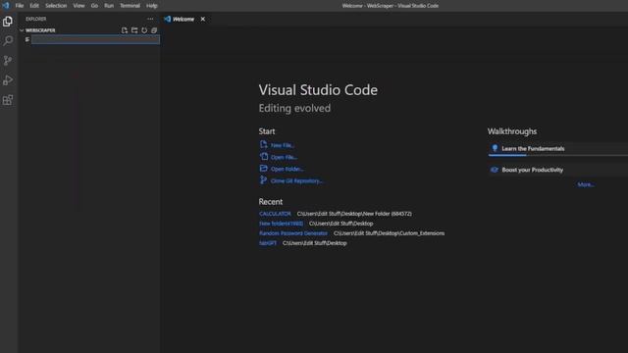The image size is (628, 353).
Task: Close the Welcome tab
Action: [x=203, y=19]
